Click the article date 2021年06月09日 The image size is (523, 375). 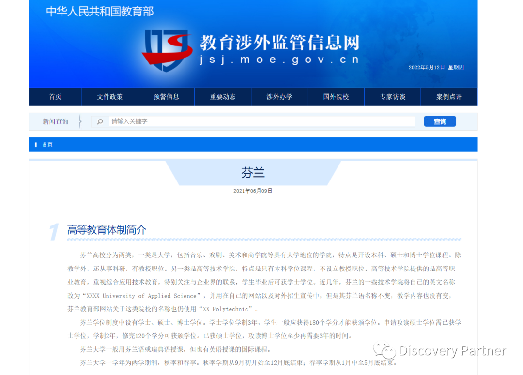[x=253, y=191]
